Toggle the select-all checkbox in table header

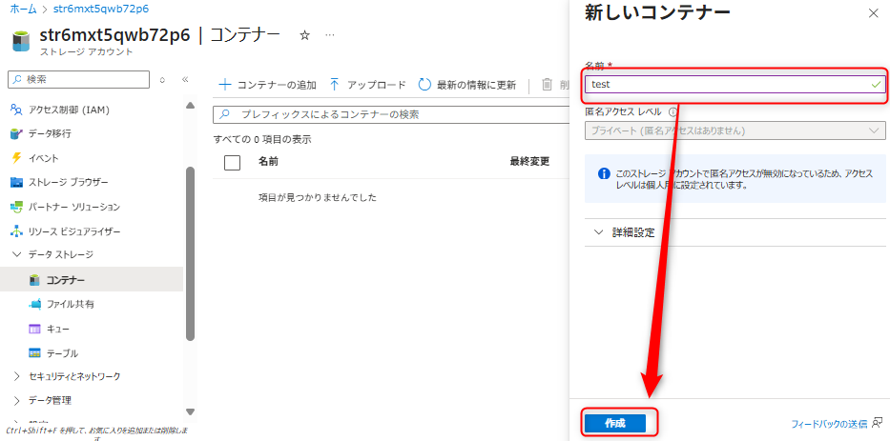pyautogui.click(x=232, y=163)
